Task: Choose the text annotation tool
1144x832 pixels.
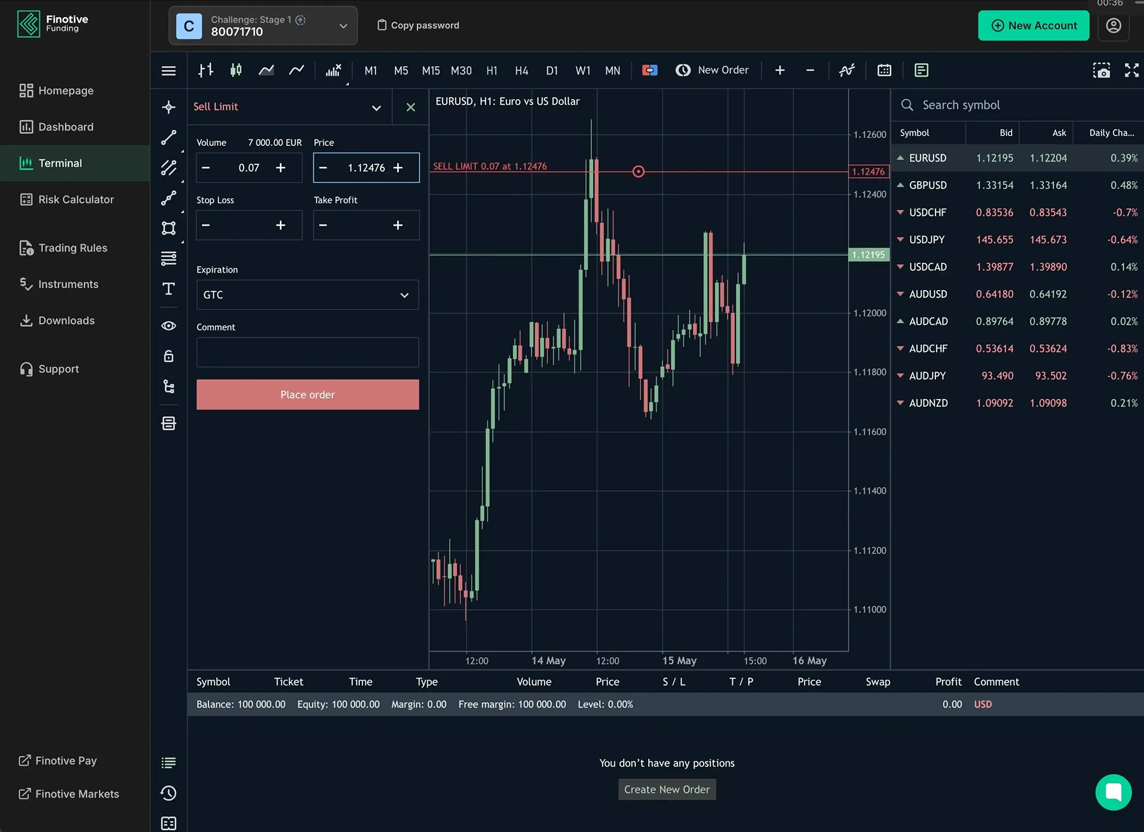Action: point(169,289)
